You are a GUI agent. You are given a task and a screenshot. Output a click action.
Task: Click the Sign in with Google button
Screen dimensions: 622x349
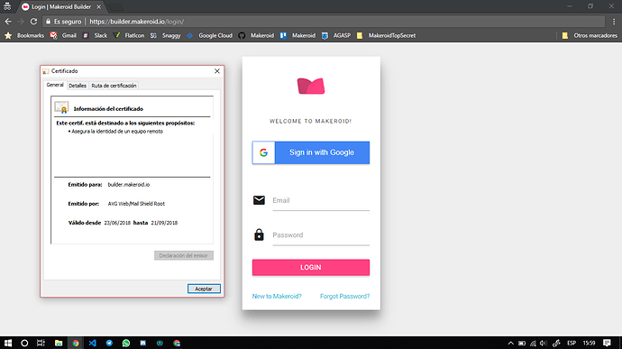coord(311,152)
